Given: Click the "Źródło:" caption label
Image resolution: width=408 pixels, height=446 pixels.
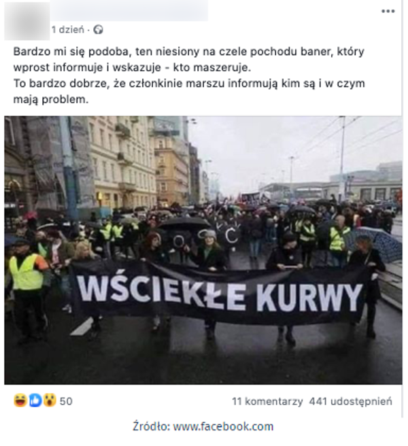Looking at the screenshot, I should coord(152,426).
